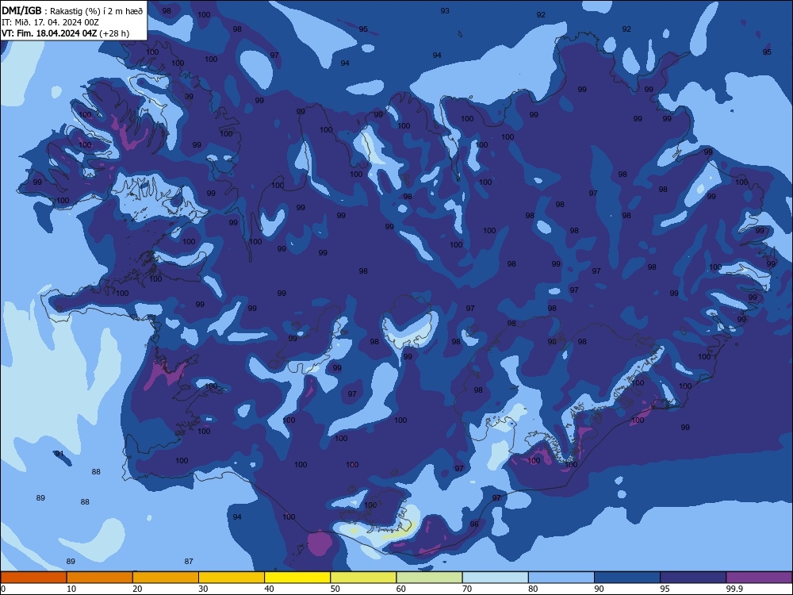Click the '87' humidity value on the map

(189, 561)
